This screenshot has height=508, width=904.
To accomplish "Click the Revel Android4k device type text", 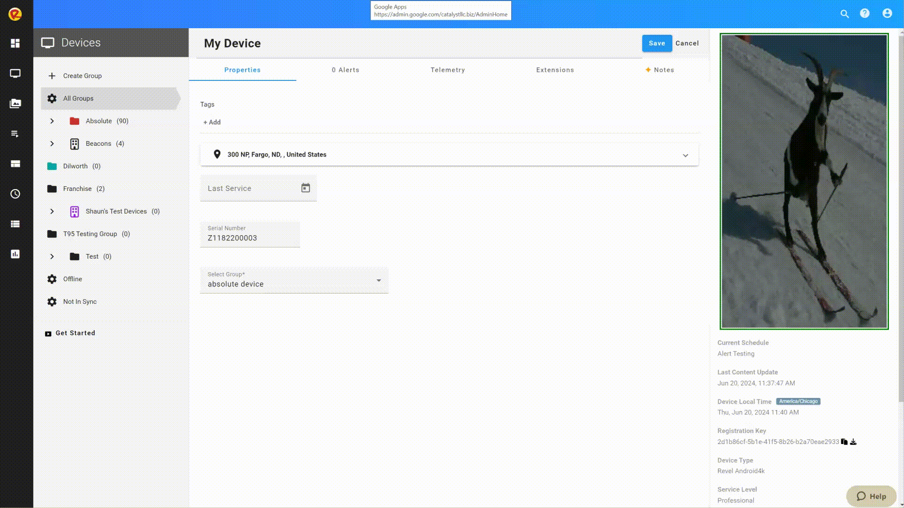I will click(x=741, y=471).
